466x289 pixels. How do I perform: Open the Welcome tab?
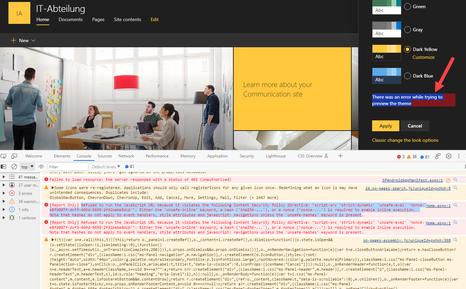(34, 156)
